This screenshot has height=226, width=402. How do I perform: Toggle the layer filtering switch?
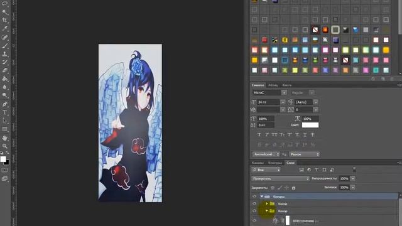354,169
